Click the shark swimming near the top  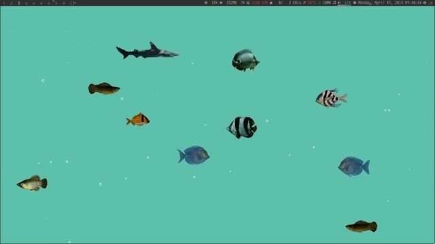pyautogui.click(x=147, y=51)
